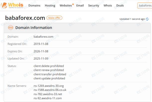Click the Whois logo
152x102 pixels.
[x=12, y=5]
